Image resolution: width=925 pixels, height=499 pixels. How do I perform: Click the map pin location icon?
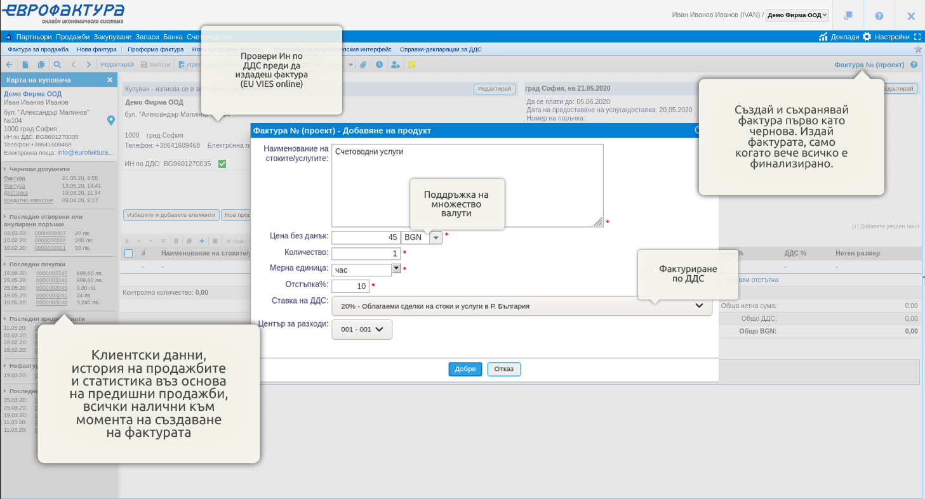coord(111,120)
